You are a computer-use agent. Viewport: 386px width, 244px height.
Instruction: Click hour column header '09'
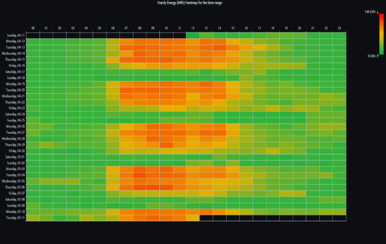(153, 28)
